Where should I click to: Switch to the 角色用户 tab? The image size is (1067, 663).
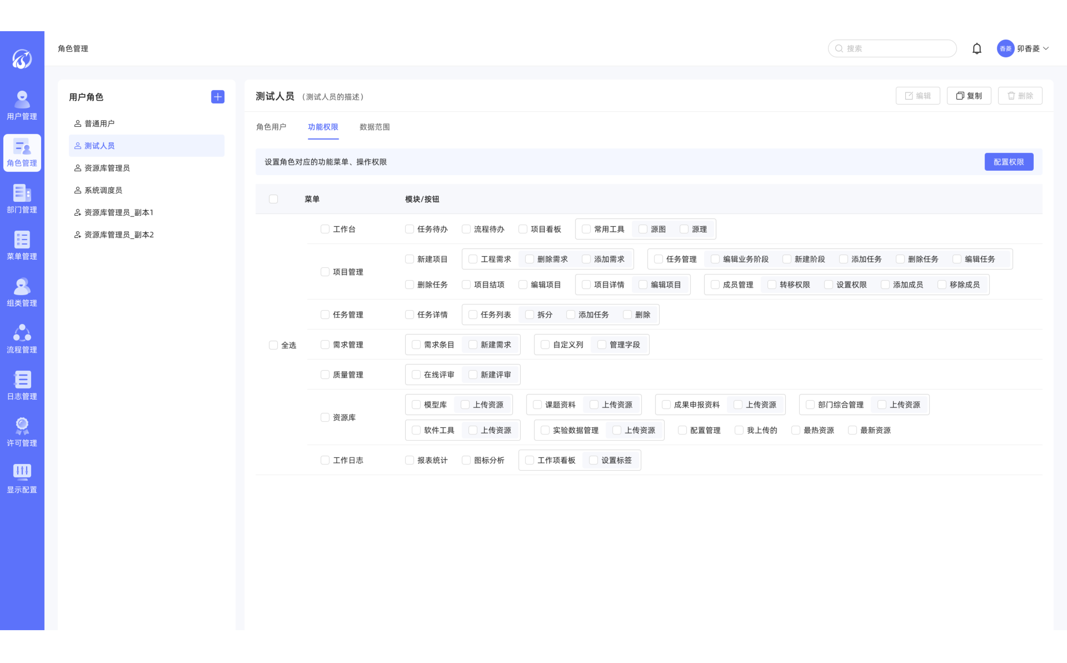pos(271,127)
